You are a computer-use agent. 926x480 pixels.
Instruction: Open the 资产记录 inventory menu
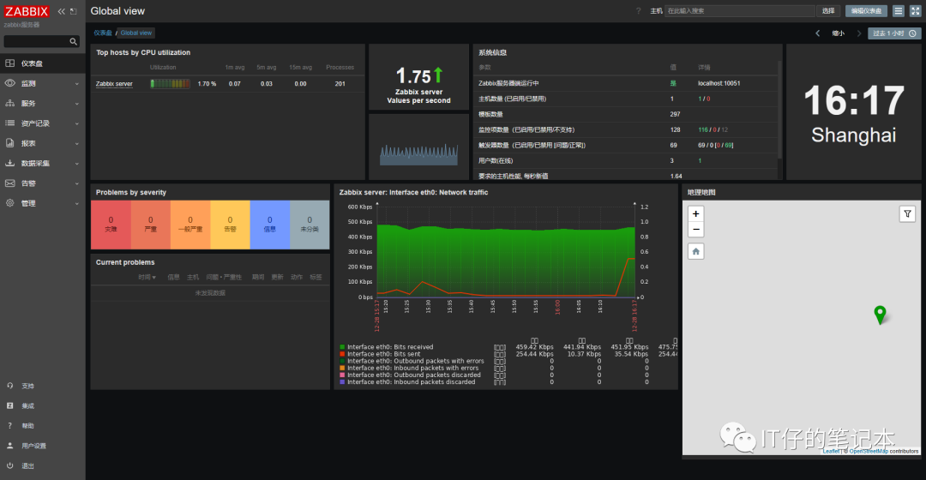coord(43,123)
